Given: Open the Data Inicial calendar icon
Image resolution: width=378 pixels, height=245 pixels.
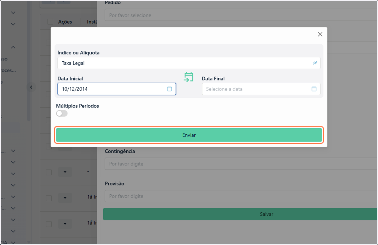Looking at the screenshot, I should click(169, 89).
